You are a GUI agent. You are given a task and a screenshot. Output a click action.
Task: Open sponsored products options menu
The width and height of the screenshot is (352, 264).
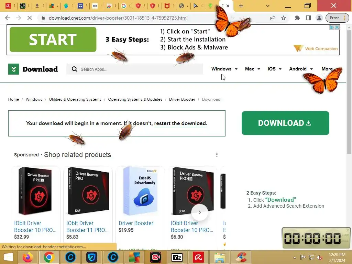(x=217, y=155)
